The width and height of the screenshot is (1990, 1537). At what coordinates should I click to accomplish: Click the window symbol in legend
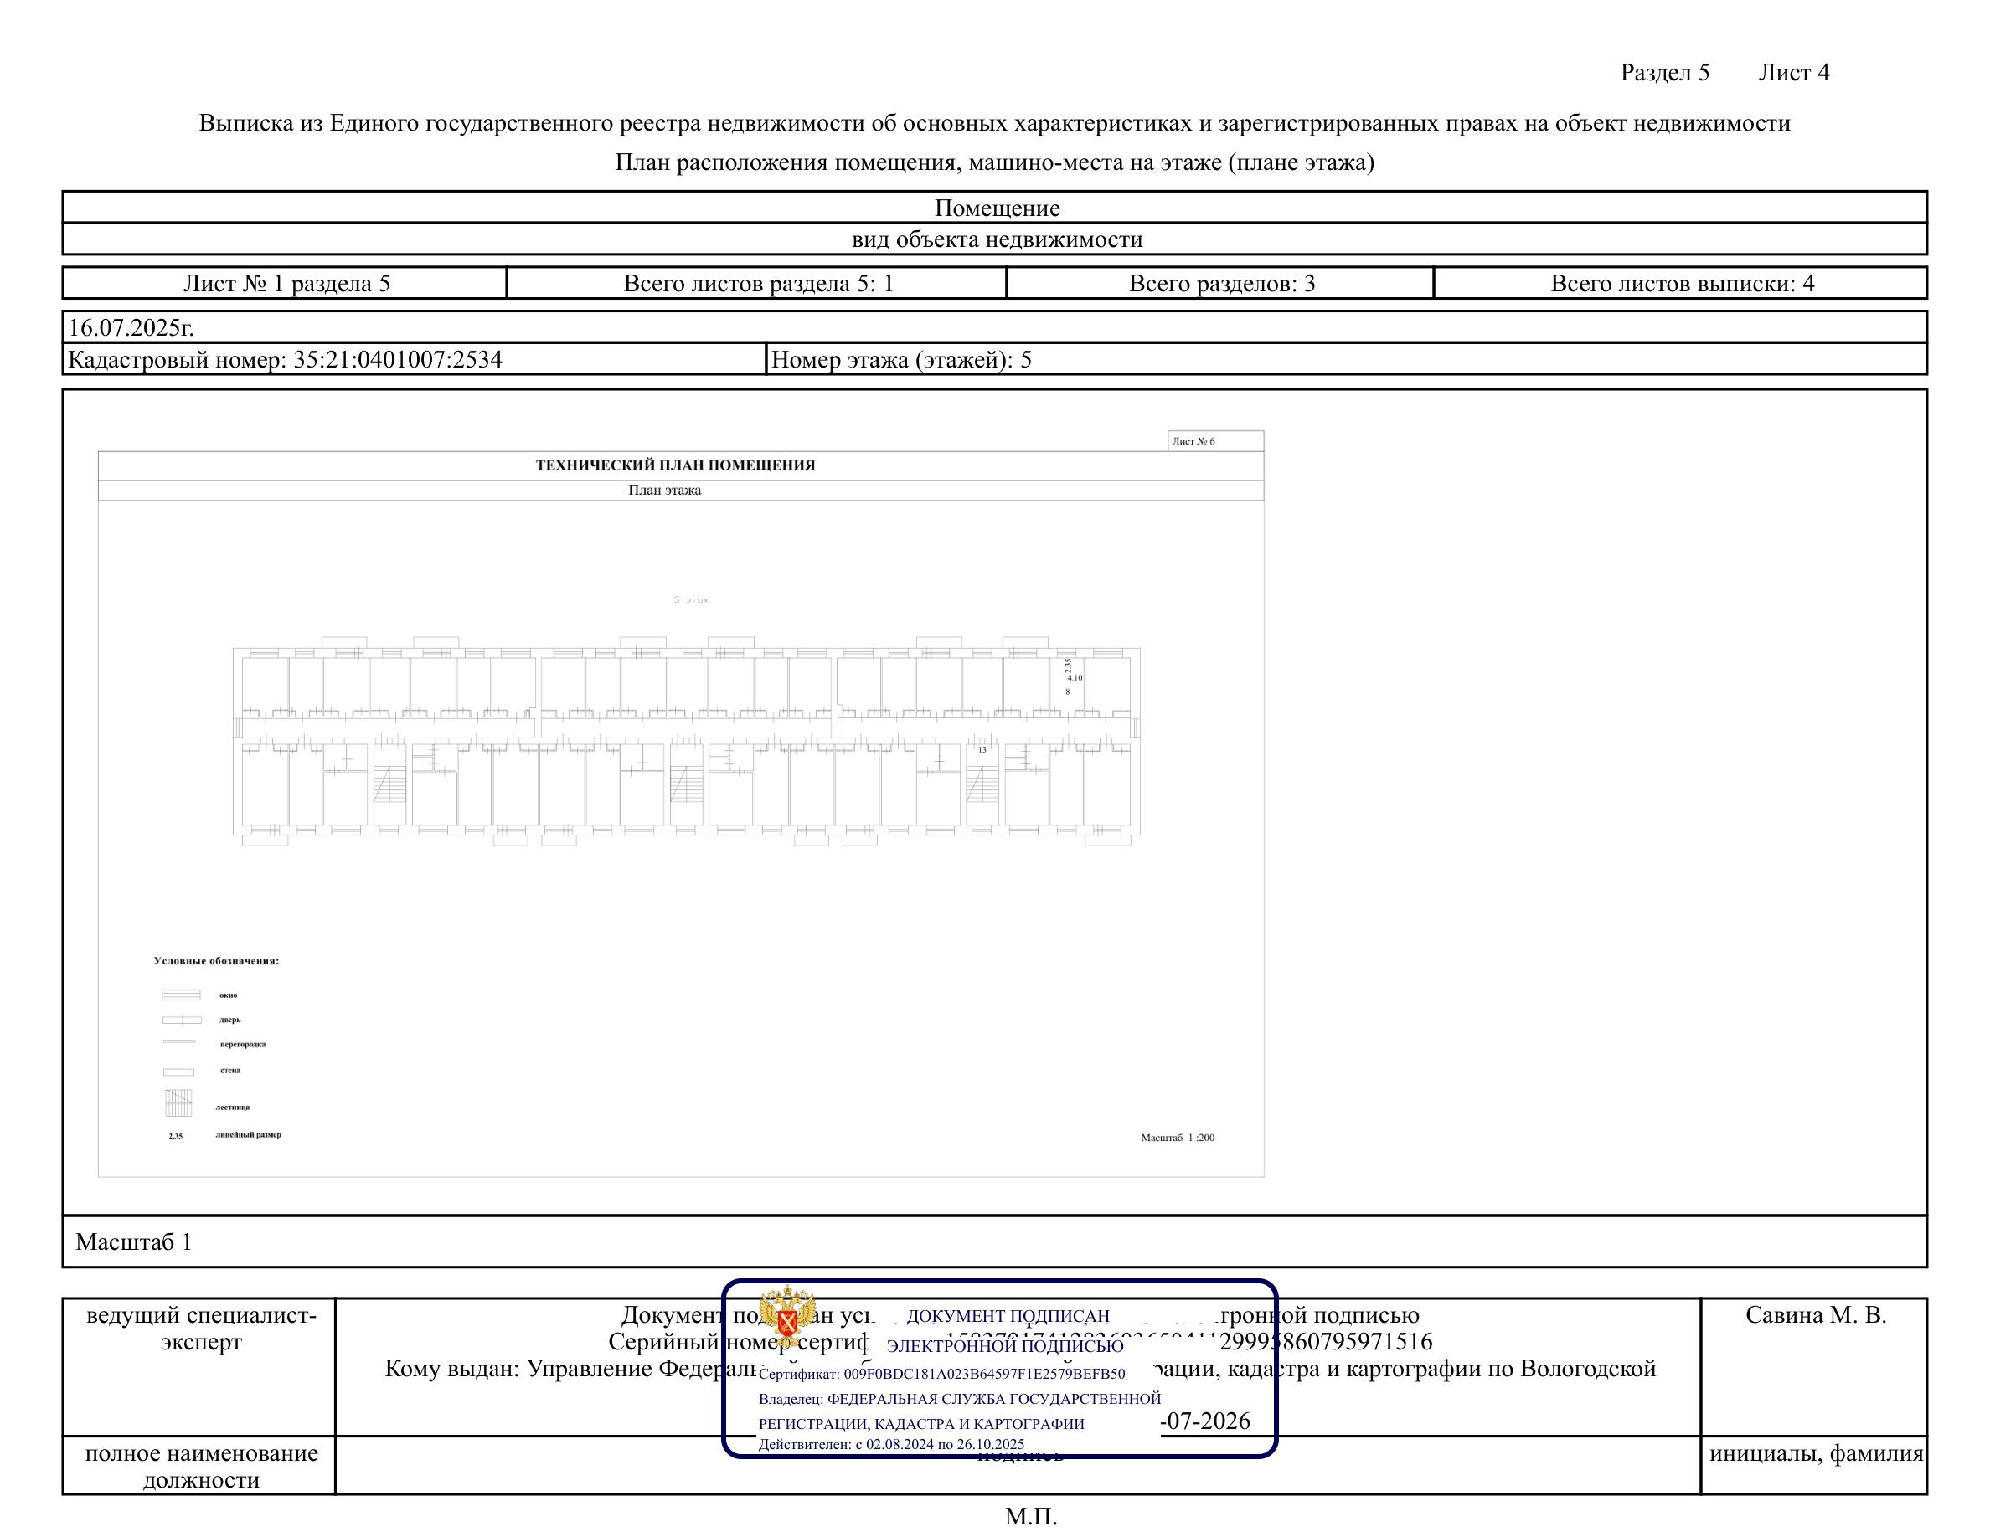[181, 995]
